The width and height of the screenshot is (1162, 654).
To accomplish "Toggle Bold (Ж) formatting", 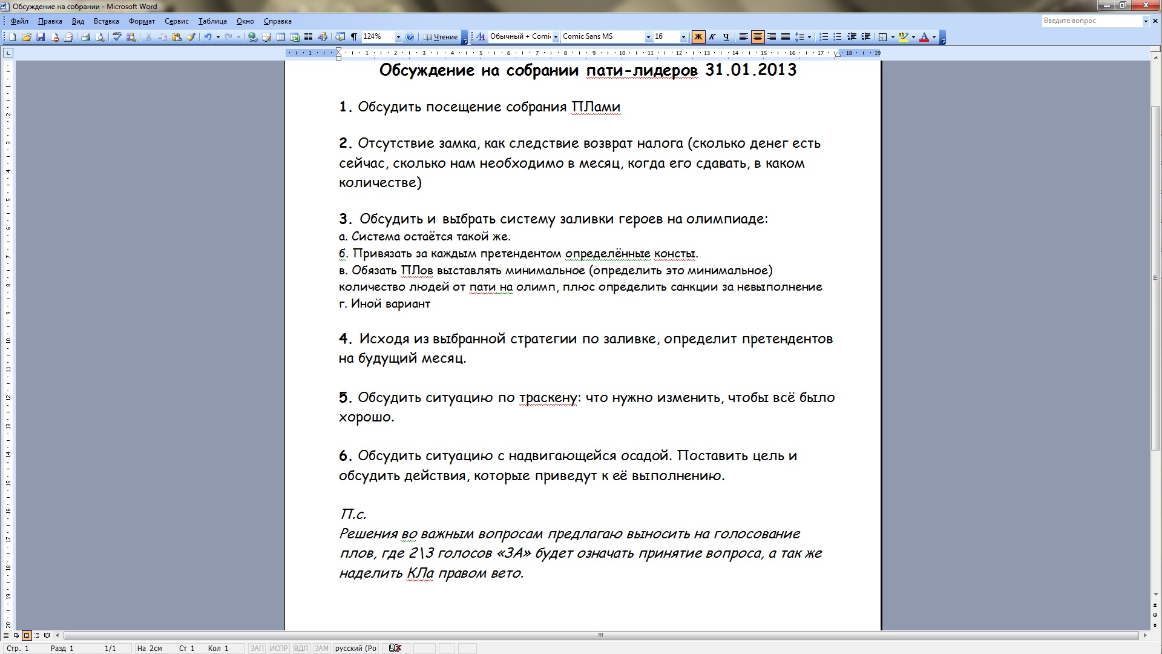I will point(698,37).
